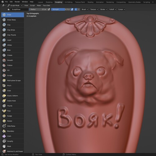Open the Mask header menu

pos(39,6)
